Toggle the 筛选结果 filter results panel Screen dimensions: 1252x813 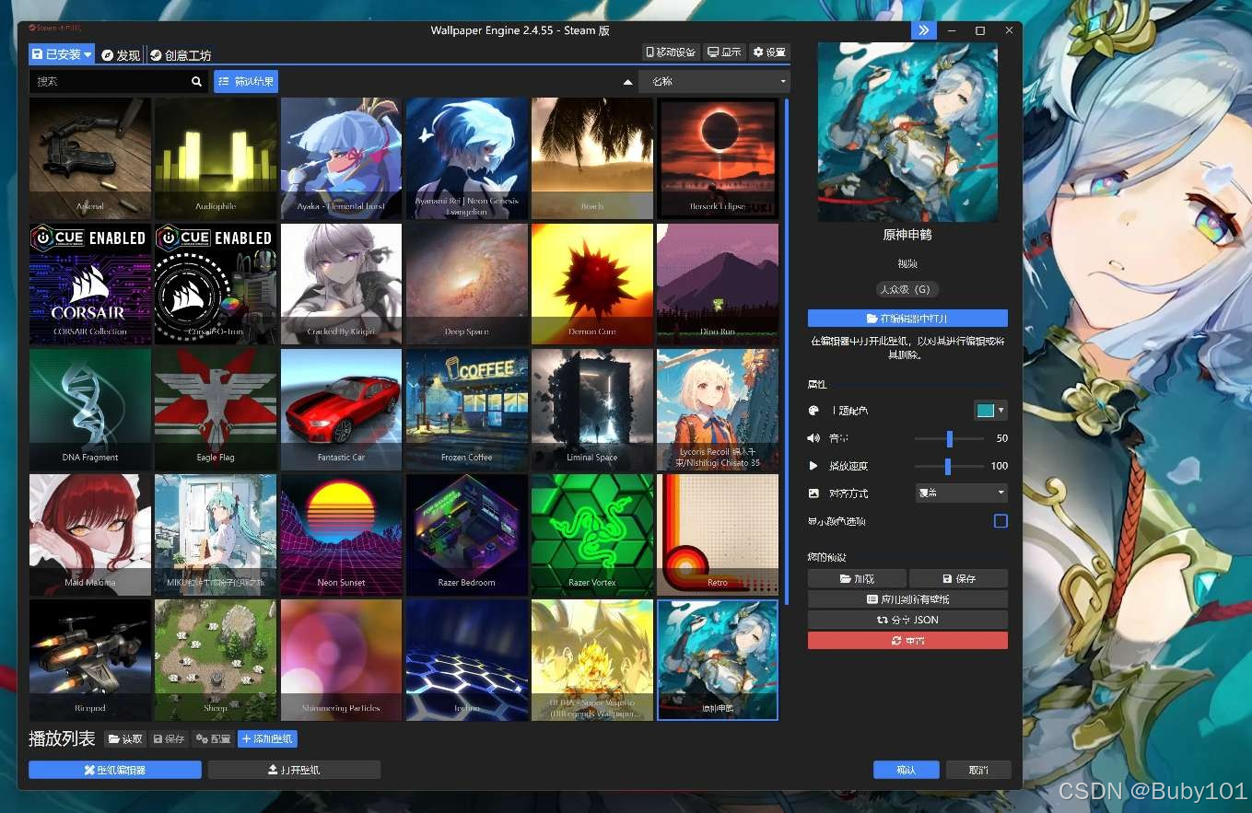pos(246,81)
